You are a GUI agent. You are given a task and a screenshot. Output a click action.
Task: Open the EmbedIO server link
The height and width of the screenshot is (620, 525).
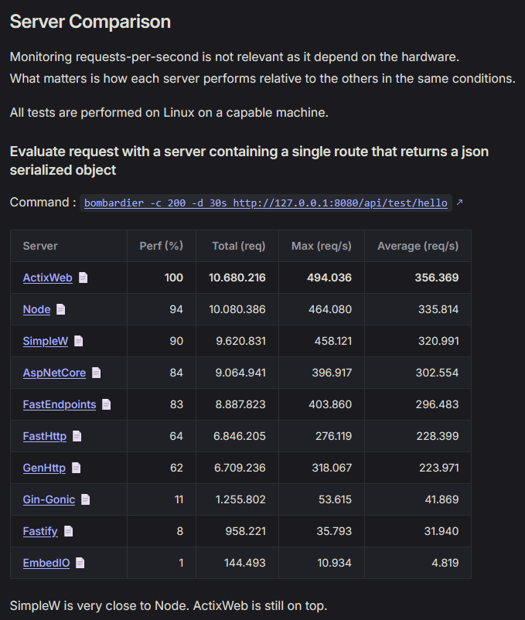pyautogui.click(x=46, y=563)
